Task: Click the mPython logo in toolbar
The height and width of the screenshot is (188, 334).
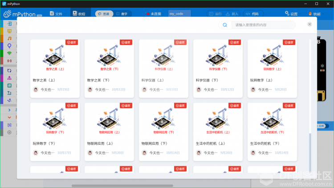Action: 23,14
